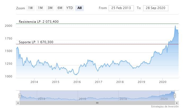This screenshot has width=185, height=110.
Task: Click the scrollbar center grip
Action: [97, 103]
